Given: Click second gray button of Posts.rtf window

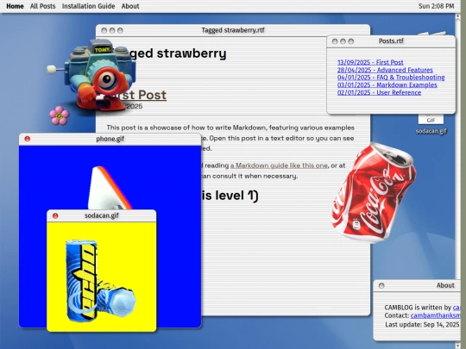Looking at the screenshot, I should 343,41.
